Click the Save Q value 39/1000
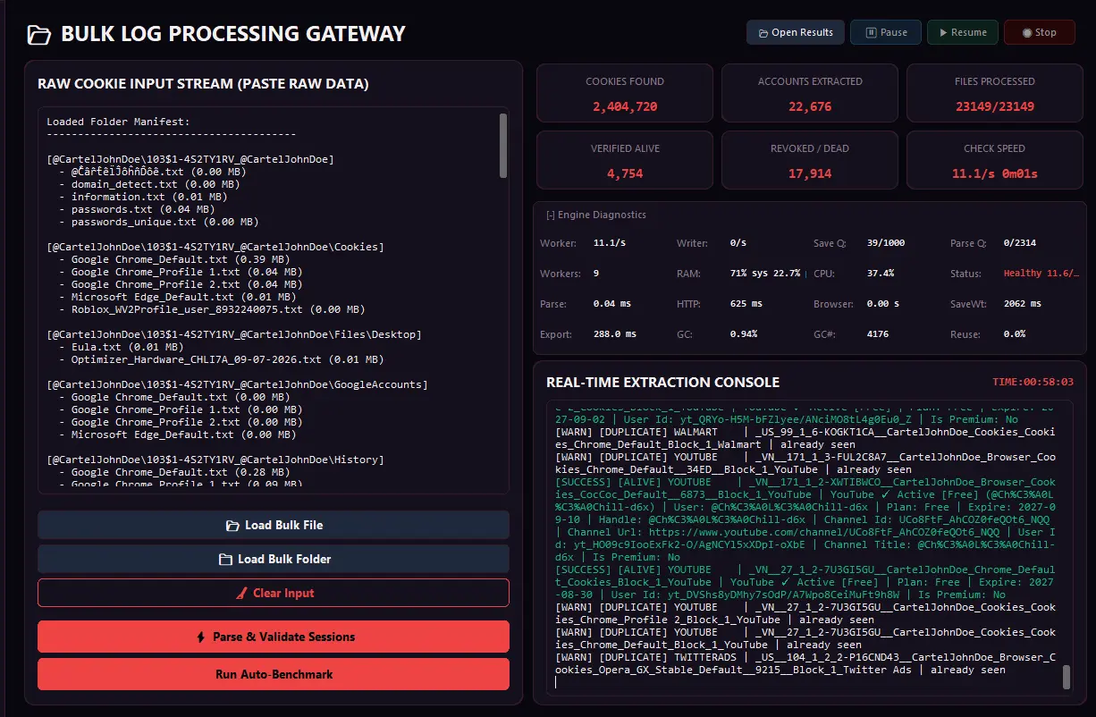This screenshot has height=717, width=1096. [x=885, y=243]
